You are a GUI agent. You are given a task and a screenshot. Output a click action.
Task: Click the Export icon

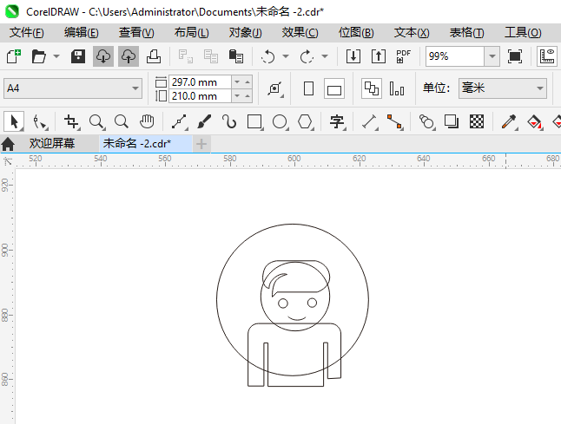tap(378, 56)
